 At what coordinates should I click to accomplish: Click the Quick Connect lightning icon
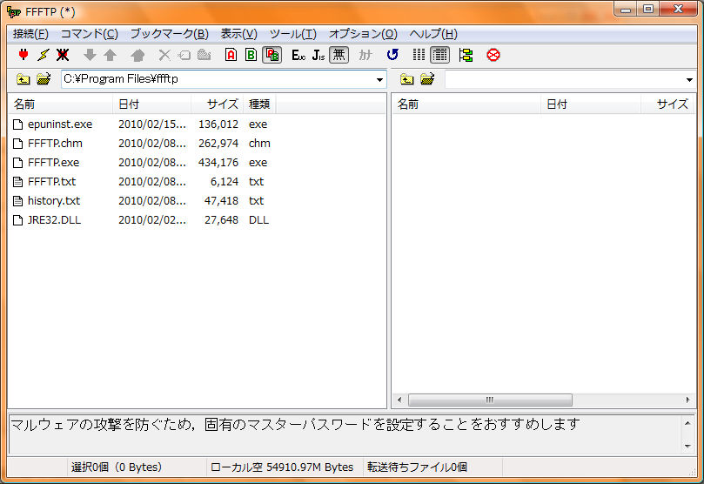point(44,55)
